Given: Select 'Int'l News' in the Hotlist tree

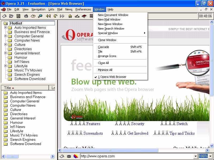Looking at the screenshot, I should [22, 62].
